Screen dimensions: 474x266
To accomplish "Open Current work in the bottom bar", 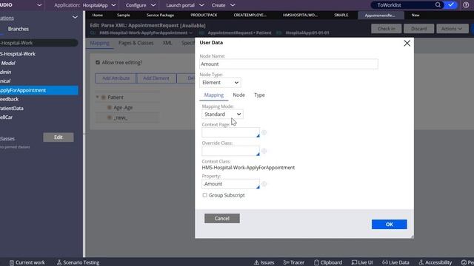I will [x=27, y=262].
